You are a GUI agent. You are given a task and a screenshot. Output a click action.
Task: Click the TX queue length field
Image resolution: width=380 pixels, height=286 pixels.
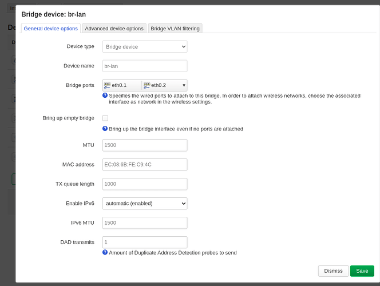145,184
